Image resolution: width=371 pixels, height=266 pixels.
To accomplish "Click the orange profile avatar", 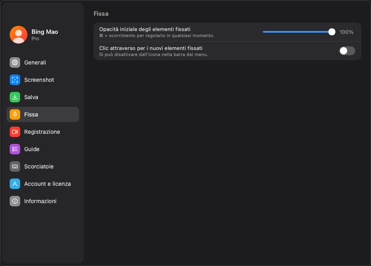I will (x=19, y=35).
